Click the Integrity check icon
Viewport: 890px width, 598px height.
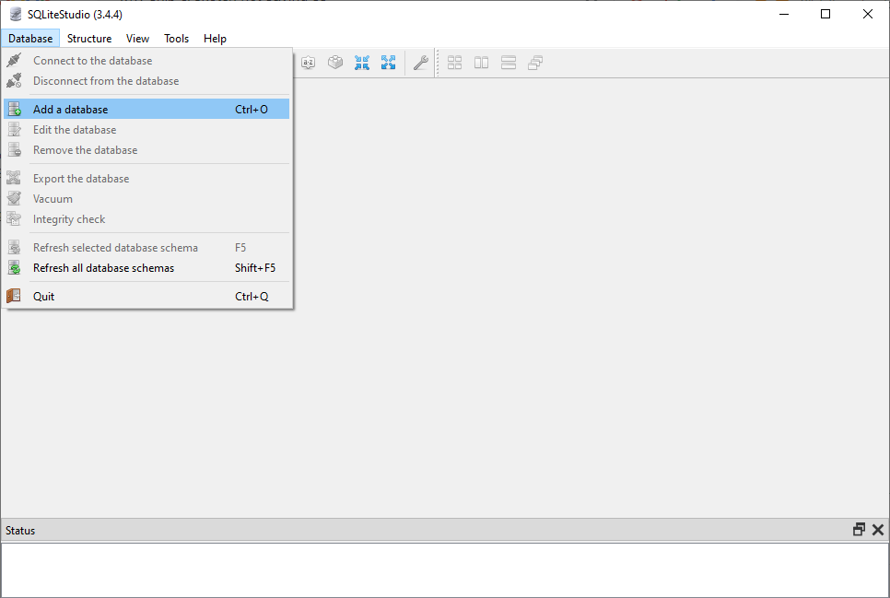[x=14, y=219]
